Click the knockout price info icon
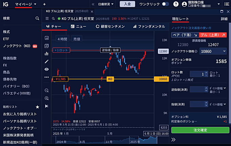This screenshot has width=231, height=146. [x=196, y=51]
